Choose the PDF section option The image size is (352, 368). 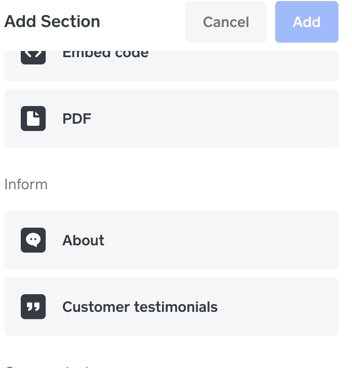[x=77, y=119]
